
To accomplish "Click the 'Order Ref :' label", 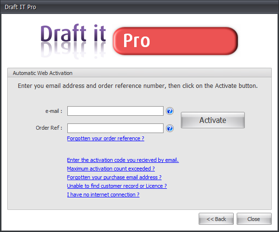I will tap(49, 128).
